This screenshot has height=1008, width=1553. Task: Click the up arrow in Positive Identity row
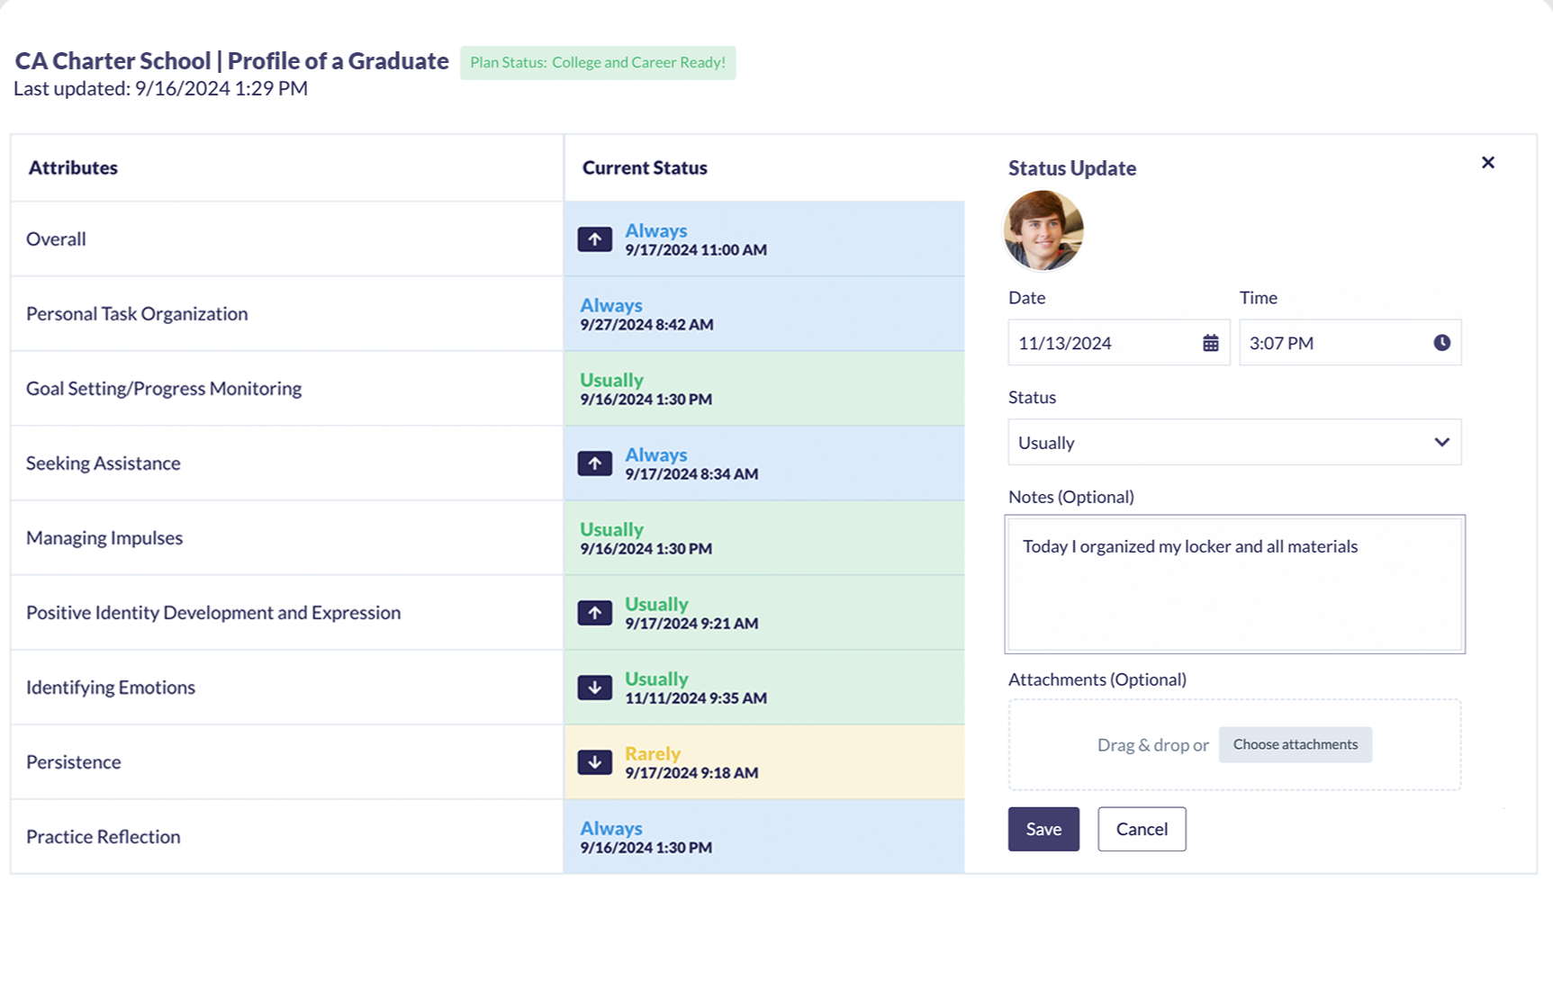point(594,613)
